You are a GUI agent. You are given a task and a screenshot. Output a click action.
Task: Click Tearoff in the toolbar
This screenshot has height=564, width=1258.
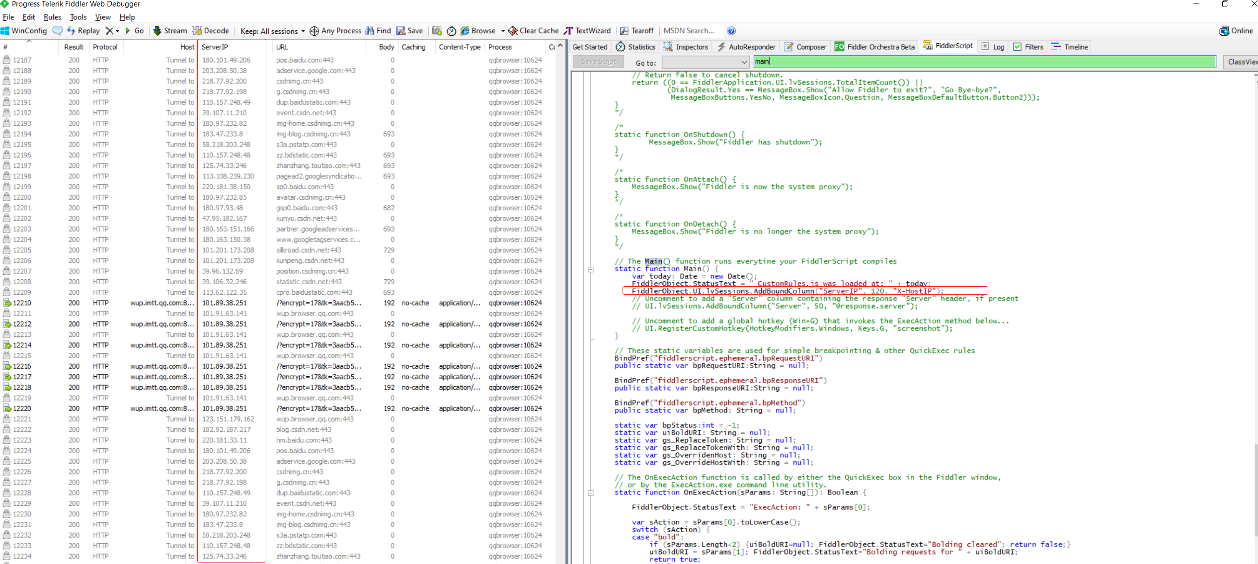point(637,31)
